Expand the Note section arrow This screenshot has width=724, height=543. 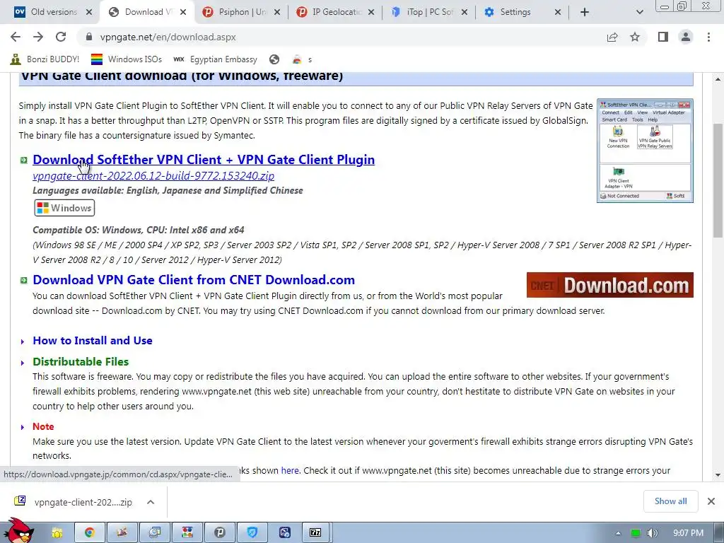click(22, 427)
